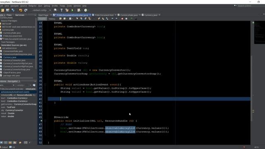This screenshot has height=149, width=265.
Task: Switch editor to History view
Action: [52, 19]
